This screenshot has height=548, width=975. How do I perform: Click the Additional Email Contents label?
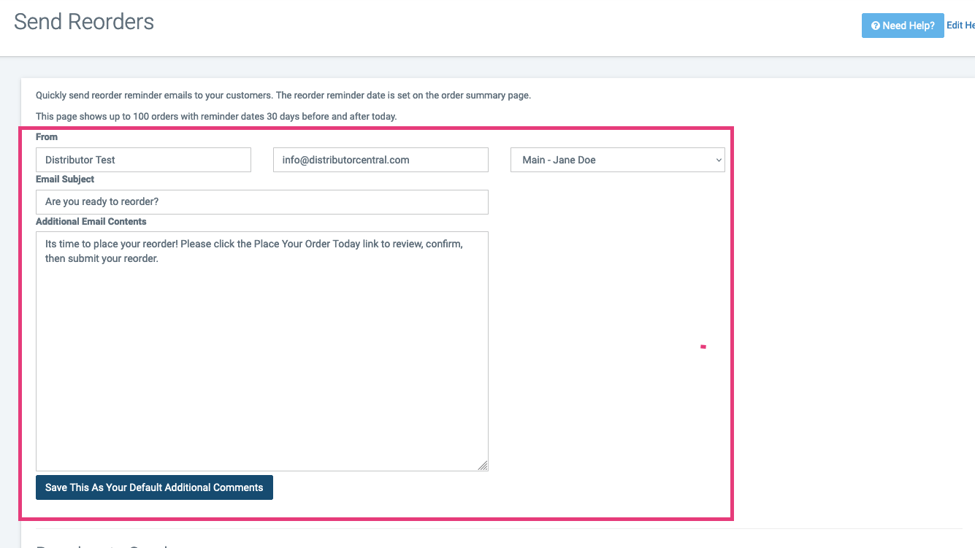[91, 221]
